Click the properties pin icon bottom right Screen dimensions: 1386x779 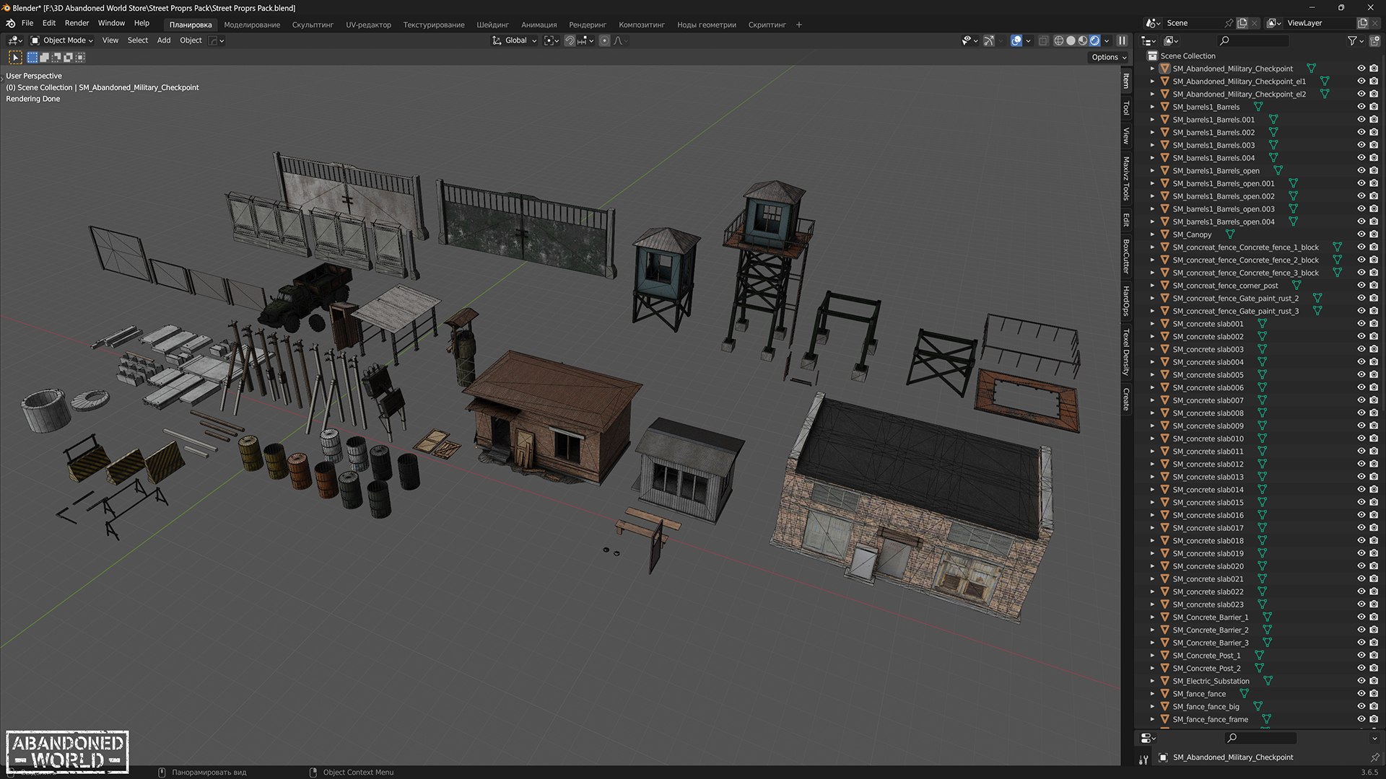pos(1374,757)
